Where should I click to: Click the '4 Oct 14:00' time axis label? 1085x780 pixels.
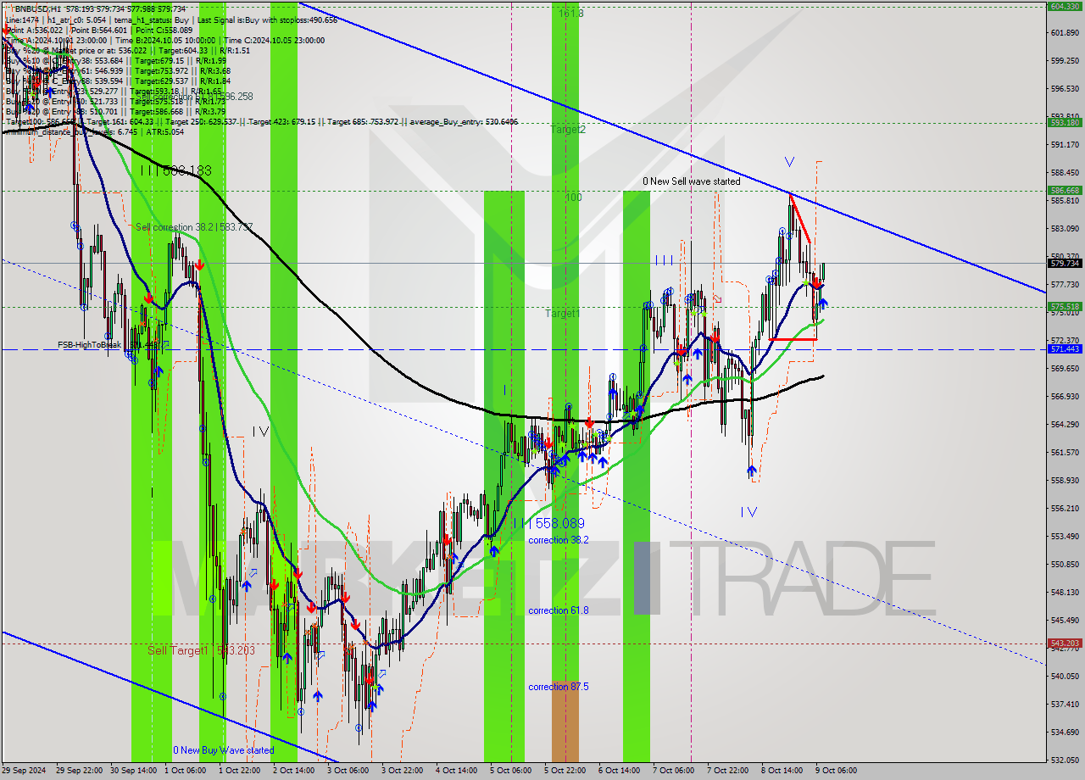[x=456, y=771]
